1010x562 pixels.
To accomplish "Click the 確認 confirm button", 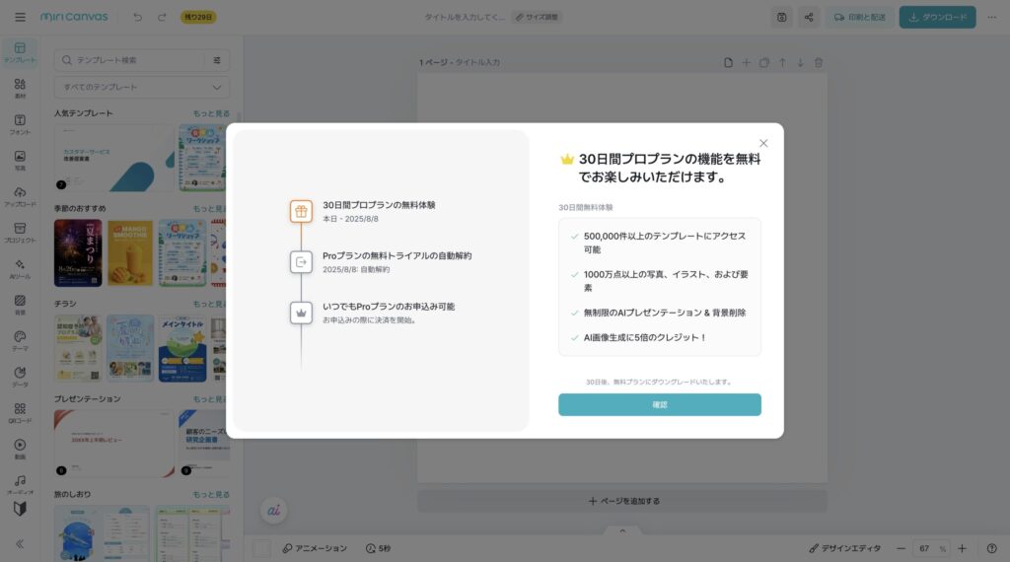I will pos(660,405).
